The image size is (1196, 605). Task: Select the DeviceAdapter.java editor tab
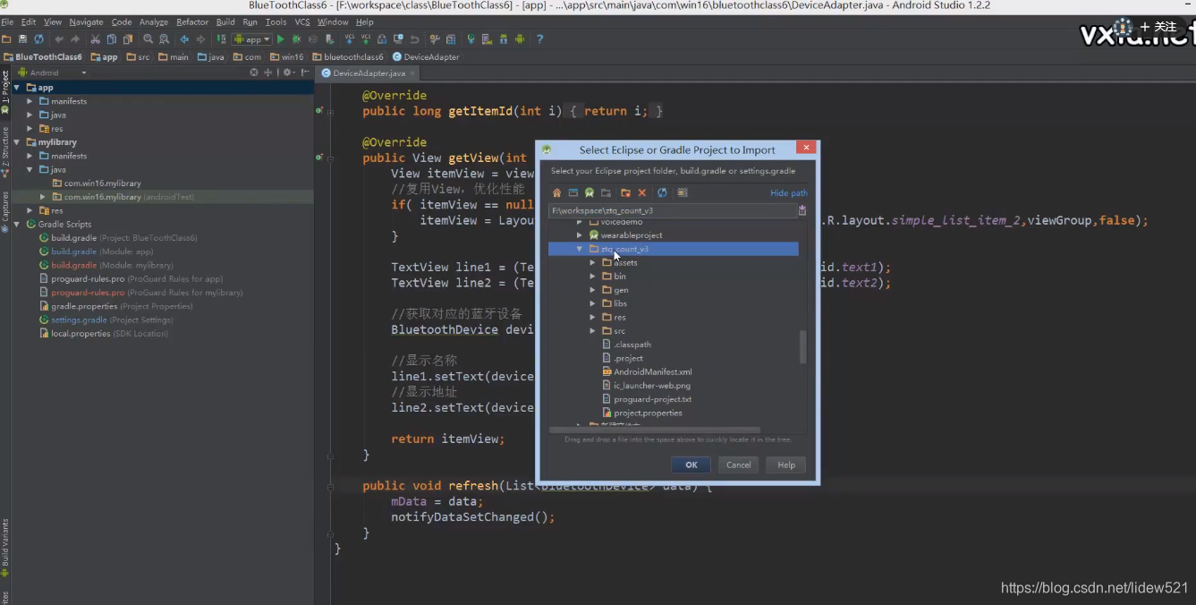(368, 73)
